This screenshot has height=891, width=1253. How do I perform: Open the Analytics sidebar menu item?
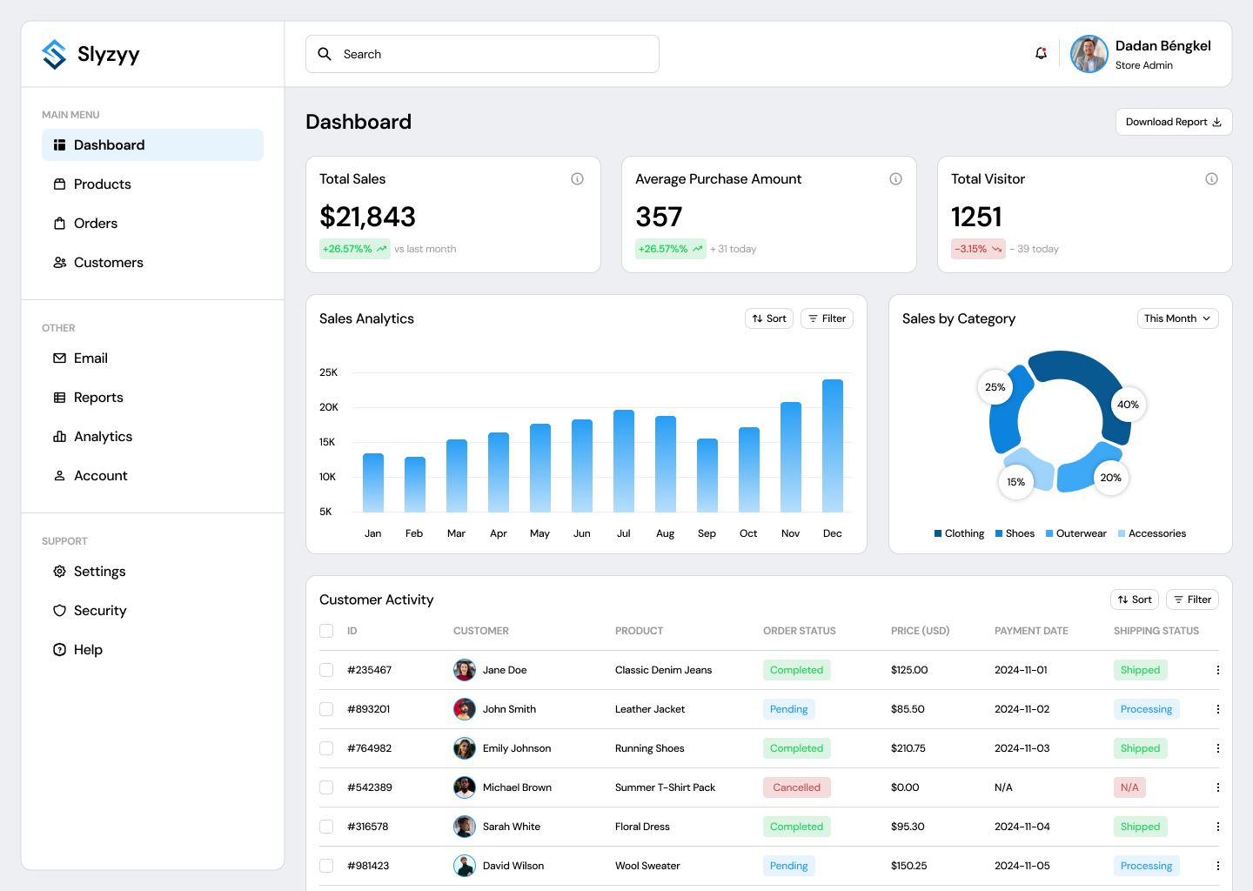pos(103,437)
